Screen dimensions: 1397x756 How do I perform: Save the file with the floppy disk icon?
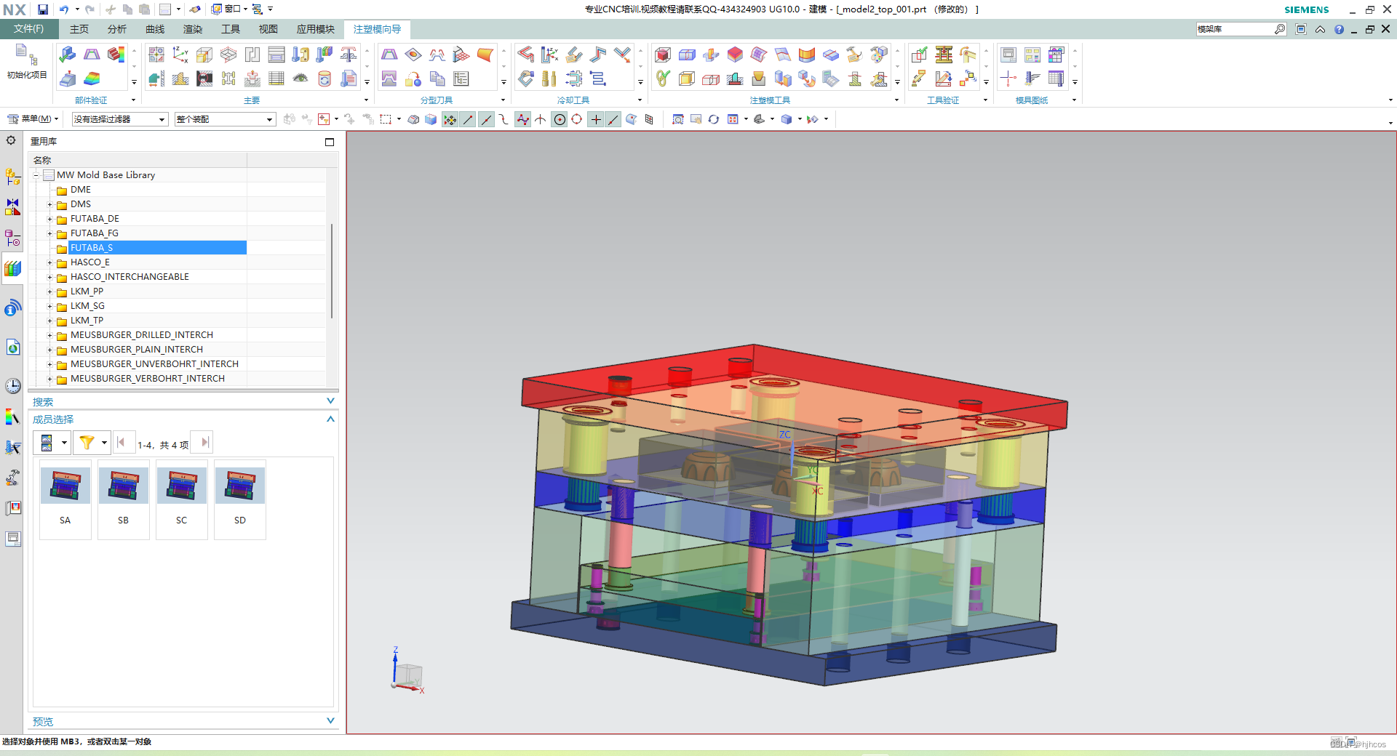[43, 9]
